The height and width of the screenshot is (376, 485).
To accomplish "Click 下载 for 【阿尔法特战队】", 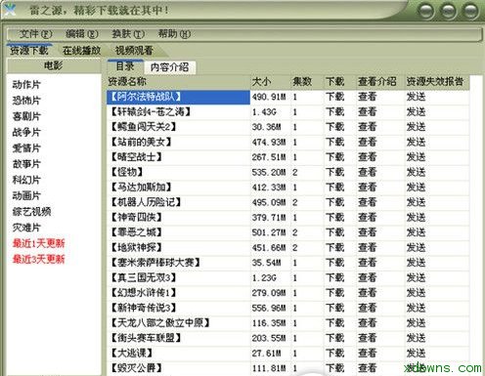I will pos(334,97).
